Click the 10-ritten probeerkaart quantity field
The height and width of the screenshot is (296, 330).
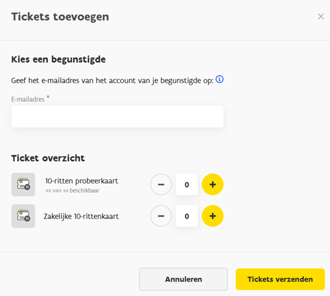coord(187,184)
